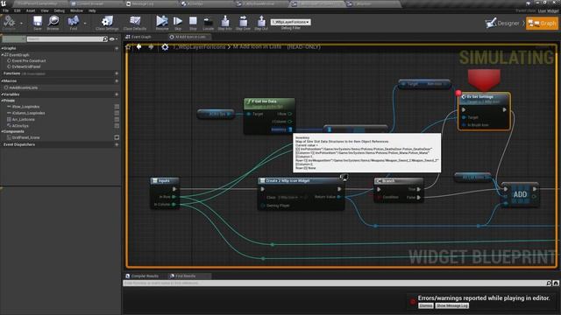
Task: Add a new graph with plus button
Action: 117,48
